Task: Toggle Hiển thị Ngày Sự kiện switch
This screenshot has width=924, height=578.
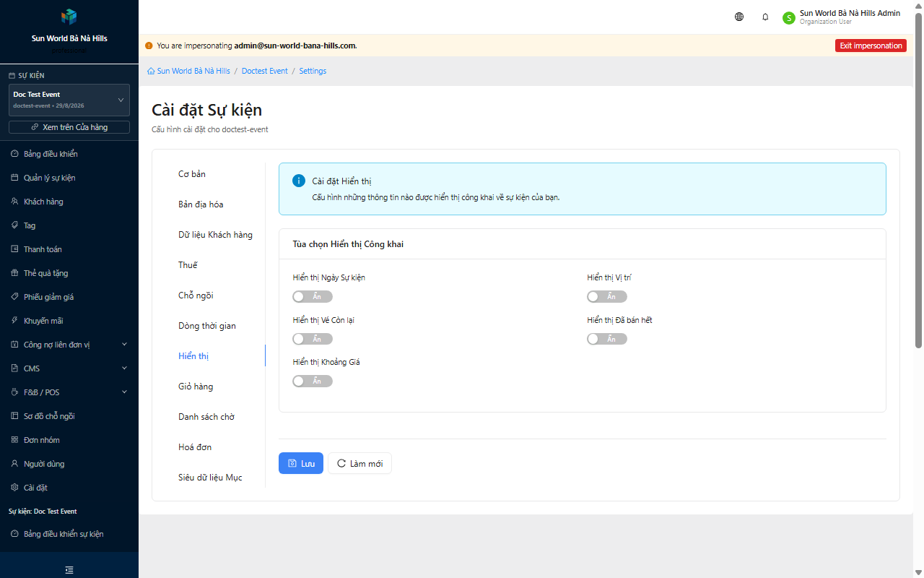Action: [x=313, y=297]
